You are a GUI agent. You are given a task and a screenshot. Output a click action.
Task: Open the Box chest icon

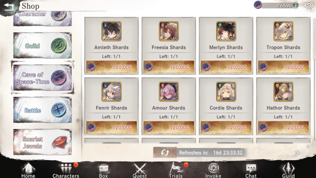[103, 170]
